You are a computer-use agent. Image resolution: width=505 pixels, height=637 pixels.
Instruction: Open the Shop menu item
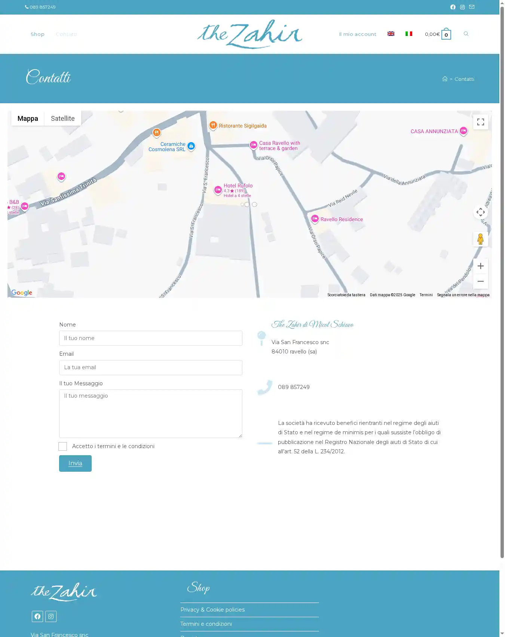click(x=37, y=34)
